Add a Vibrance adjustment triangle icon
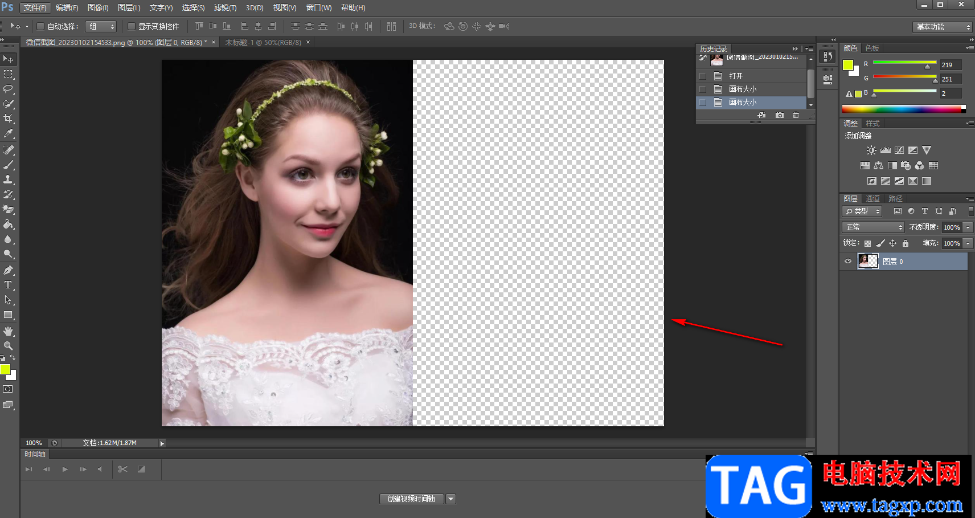The height and width of the screenshot is (518, 975). point(927,150)
